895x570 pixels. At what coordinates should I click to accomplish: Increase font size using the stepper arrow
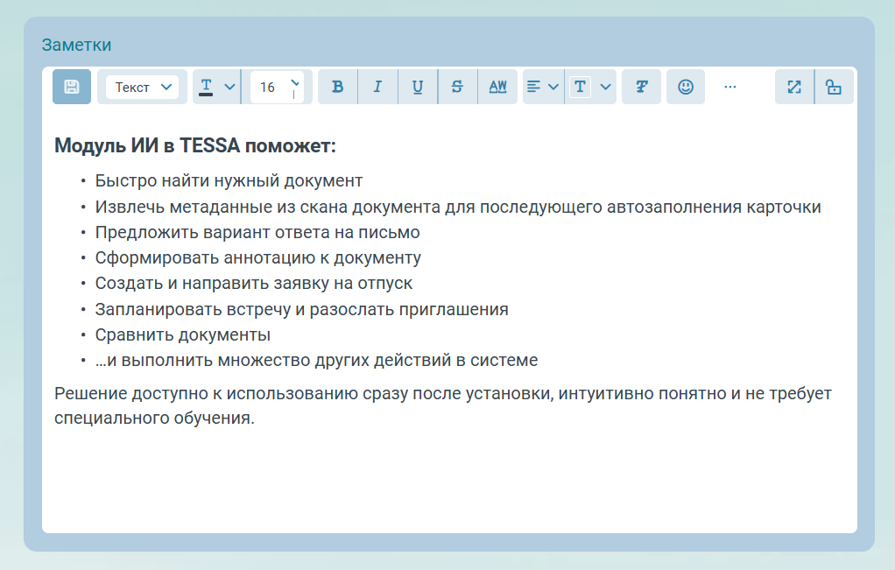pyautogui.click(x=297, y=80)
